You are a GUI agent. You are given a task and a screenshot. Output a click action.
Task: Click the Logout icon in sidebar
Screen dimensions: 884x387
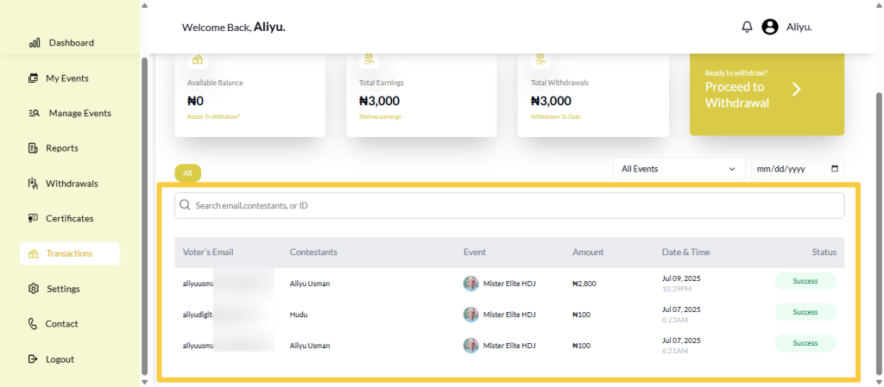(34, 359)
